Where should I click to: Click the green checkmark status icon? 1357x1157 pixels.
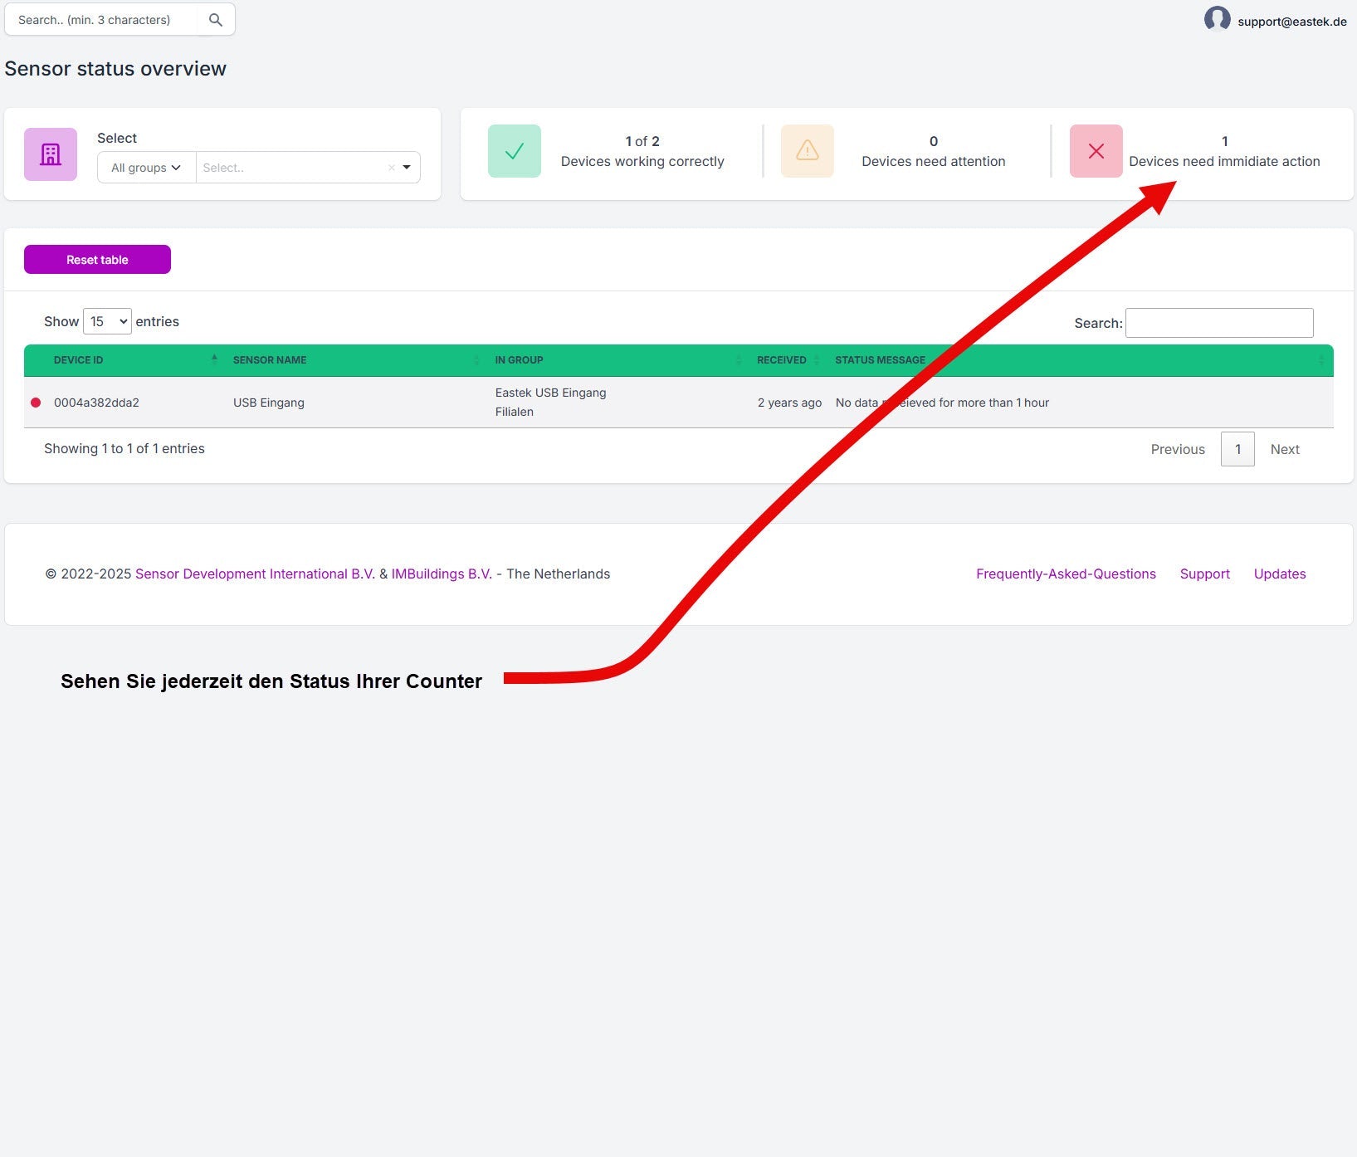tap(515, 151)
